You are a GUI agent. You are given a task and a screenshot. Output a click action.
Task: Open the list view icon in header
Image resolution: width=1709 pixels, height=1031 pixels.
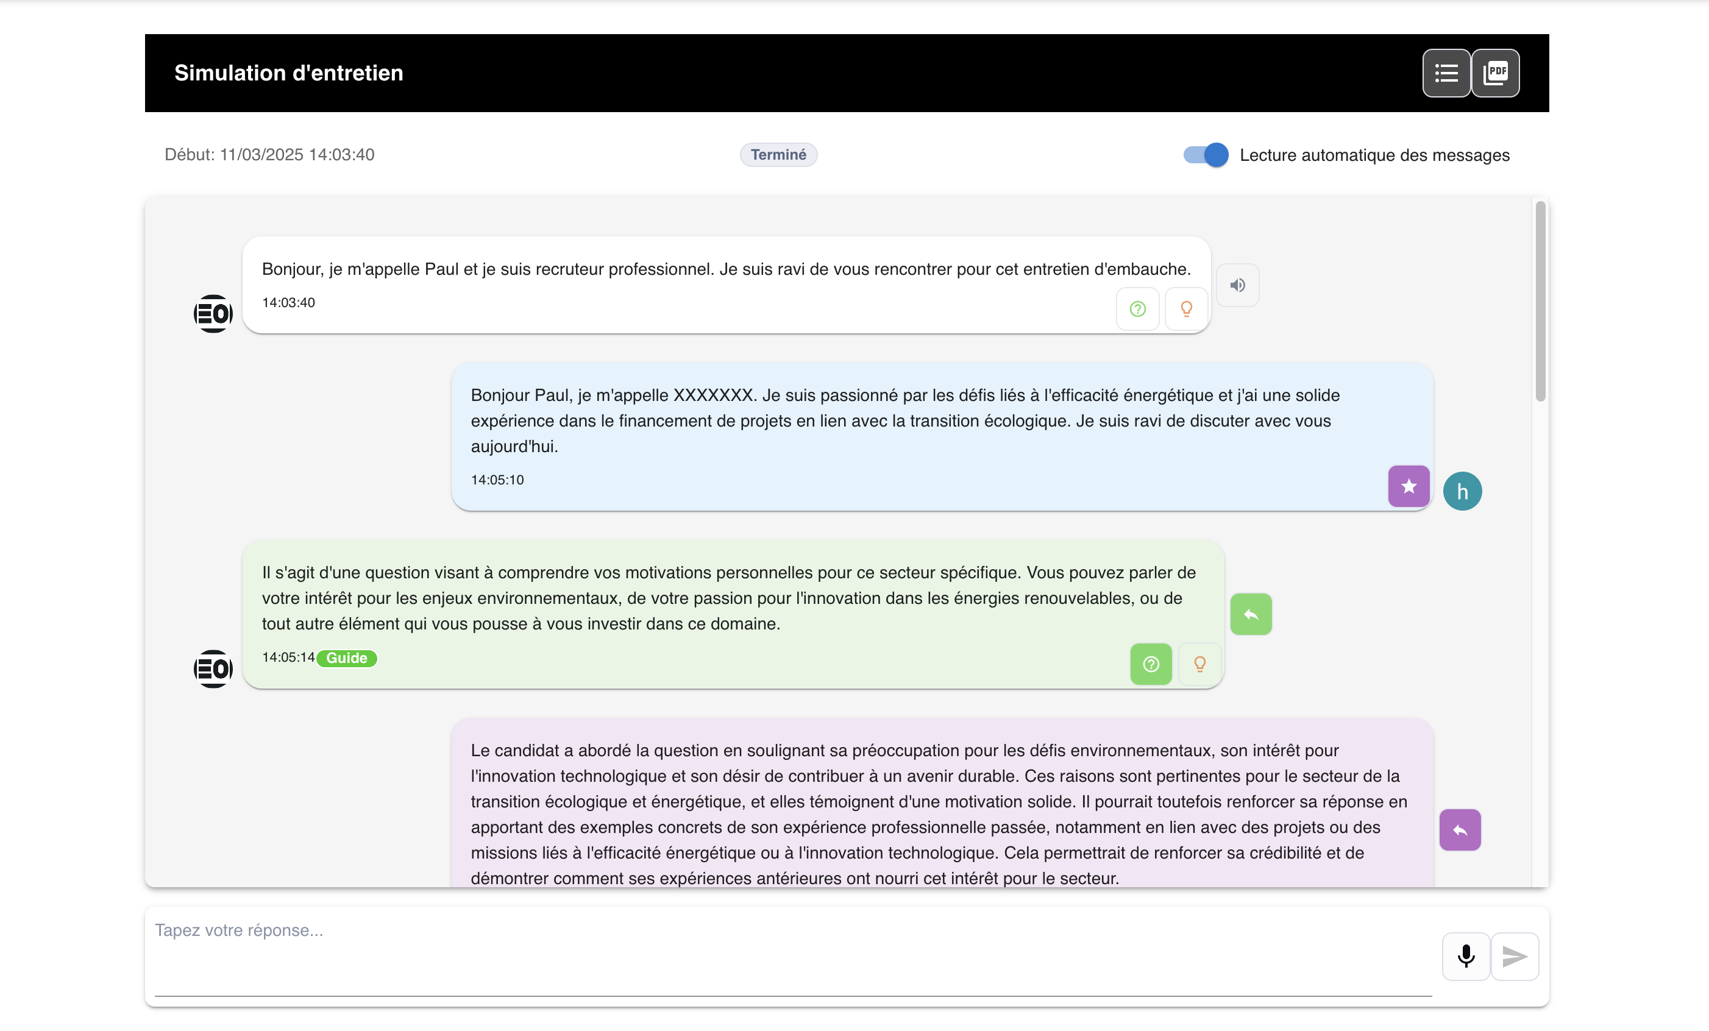pos(1446,73)
